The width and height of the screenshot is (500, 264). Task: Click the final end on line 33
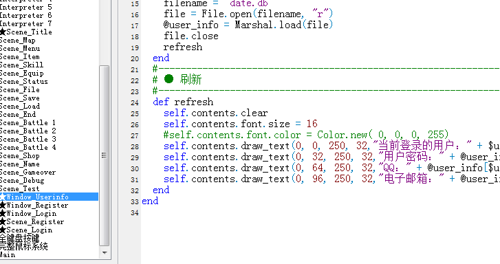[x=150, y=201]
